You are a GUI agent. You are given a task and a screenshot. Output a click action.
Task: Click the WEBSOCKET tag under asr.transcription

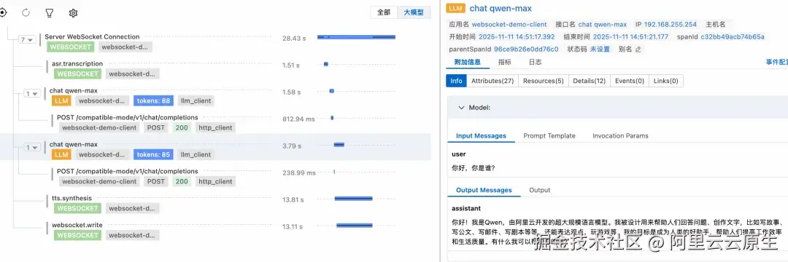[x=77, y=74]
